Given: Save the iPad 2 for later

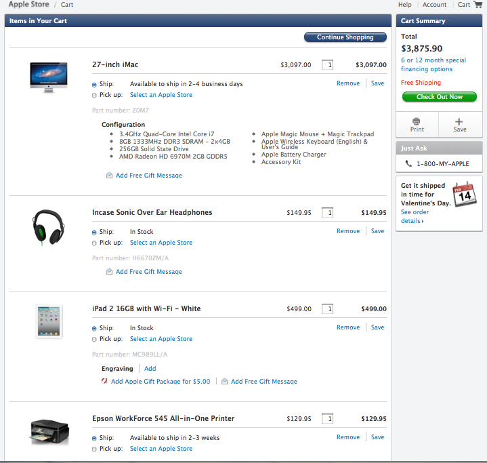Looking at the screenshot, I should (377, 327).
